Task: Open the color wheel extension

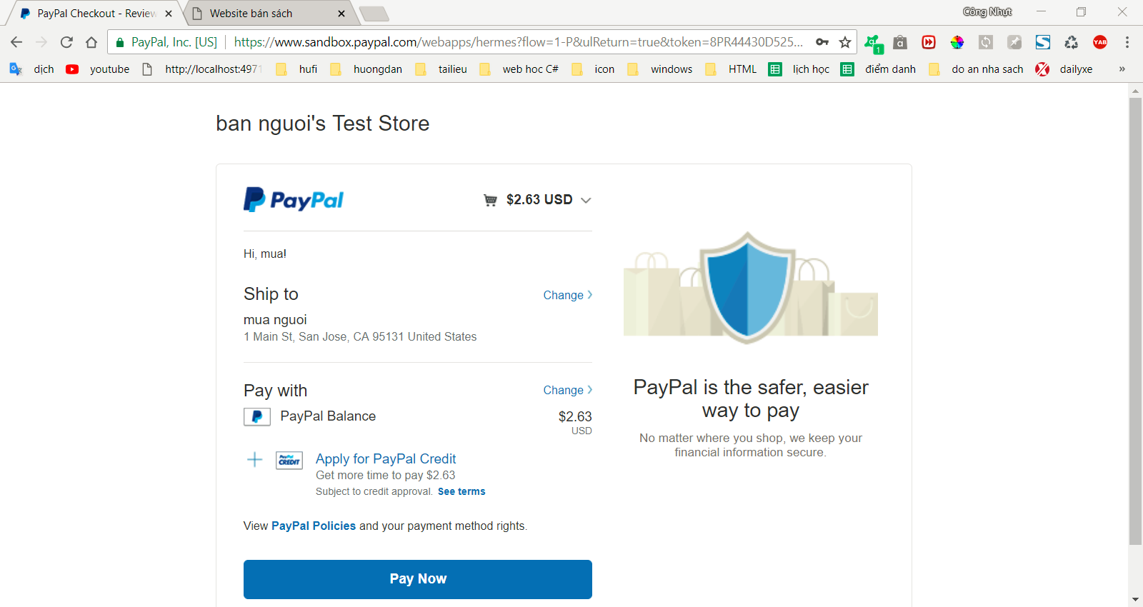Action: pyautogui.click(x=957, y=42)
